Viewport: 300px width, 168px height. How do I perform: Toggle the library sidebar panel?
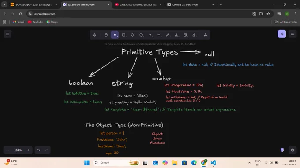click(292, 34)
